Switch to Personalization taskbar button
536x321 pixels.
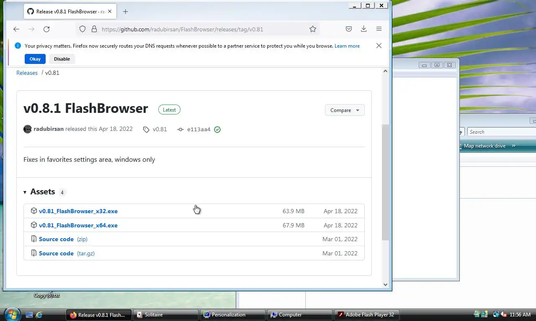(233, 315)
